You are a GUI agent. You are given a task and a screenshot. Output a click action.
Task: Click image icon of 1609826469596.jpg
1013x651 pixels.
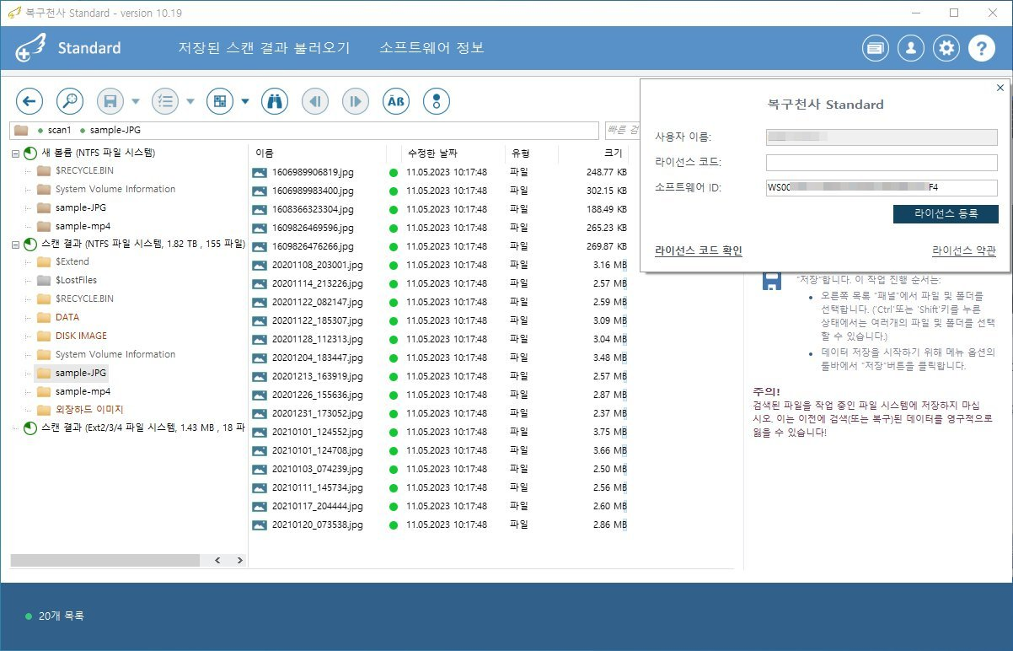pos(260,228)
